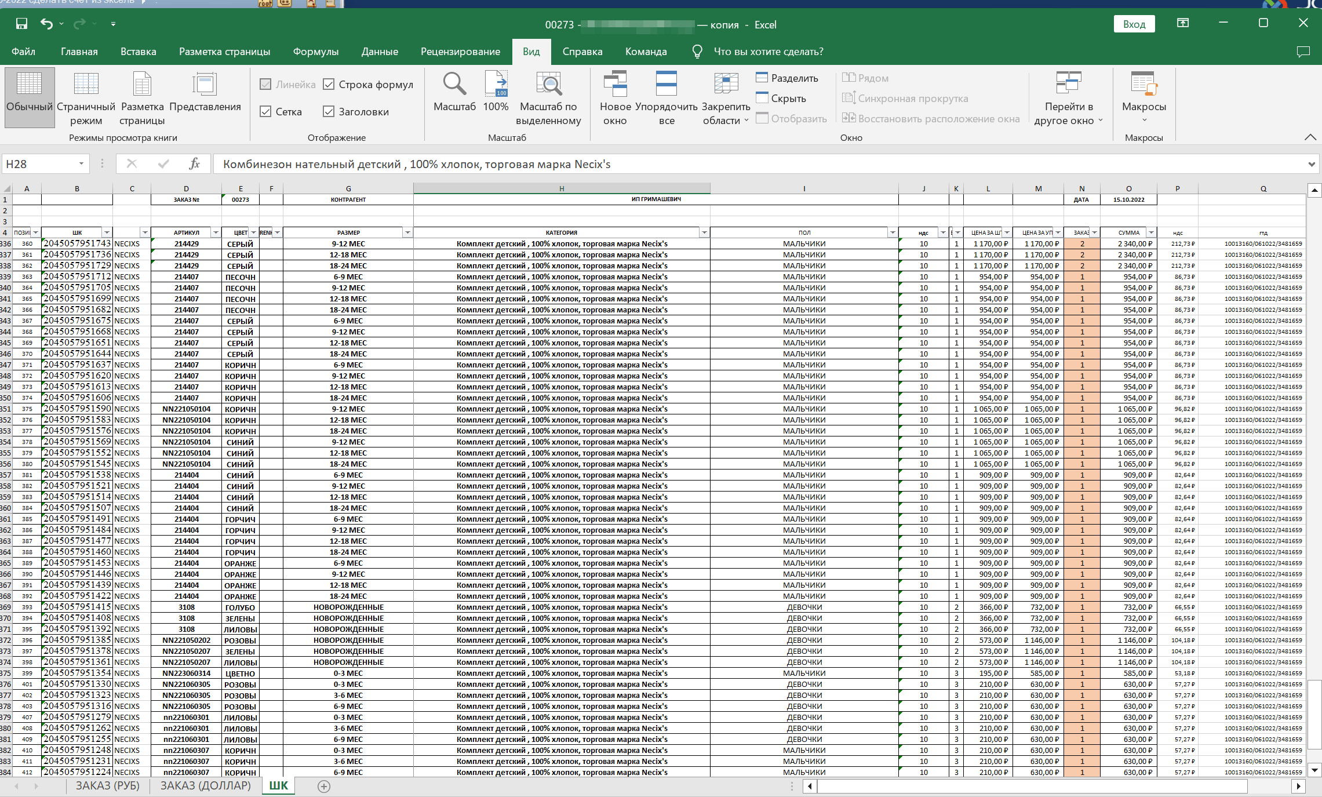Viewport: 1322px width, 797px height.
Task: Click the Save icon in title bar
Action: click(21, 24)
